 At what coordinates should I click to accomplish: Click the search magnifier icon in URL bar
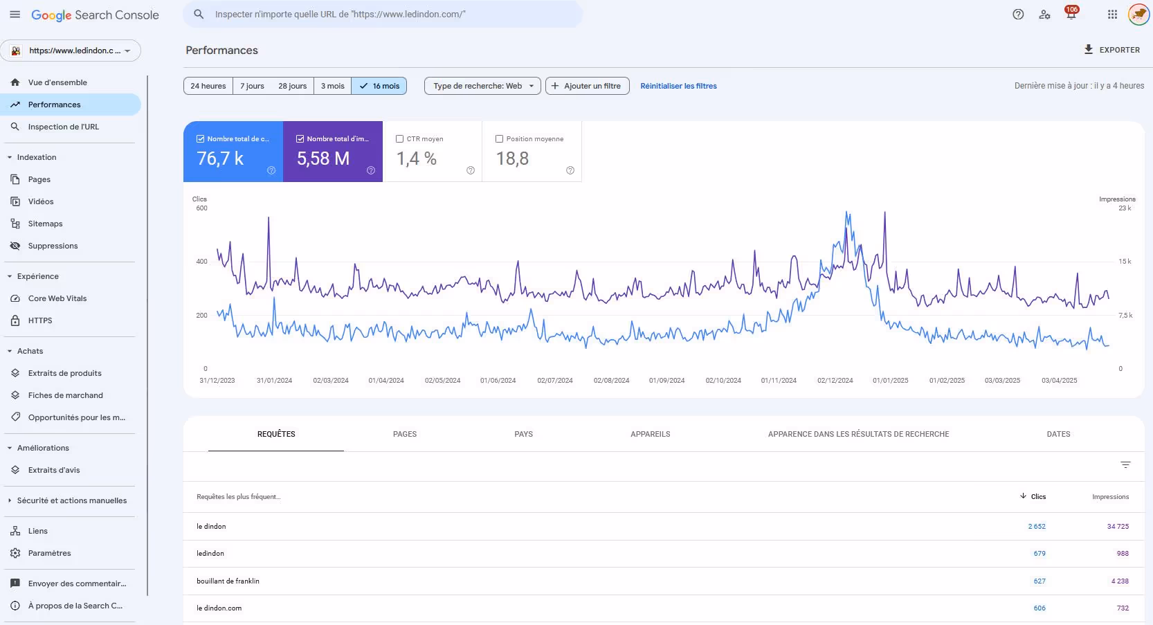199,14
